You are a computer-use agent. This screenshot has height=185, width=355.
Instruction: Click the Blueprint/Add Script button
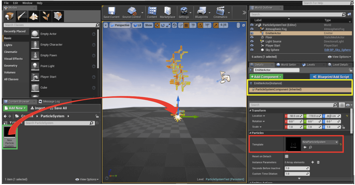coord(331,77)
